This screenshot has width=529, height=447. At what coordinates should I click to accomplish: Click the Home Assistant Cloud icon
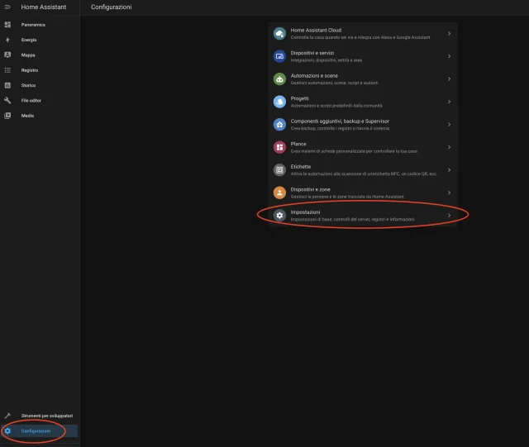click(279, 33)
